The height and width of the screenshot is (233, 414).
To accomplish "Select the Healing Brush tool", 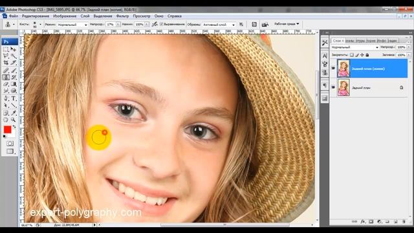I will click(6, 71).
